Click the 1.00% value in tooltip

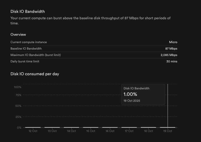[x=130, y=94]
